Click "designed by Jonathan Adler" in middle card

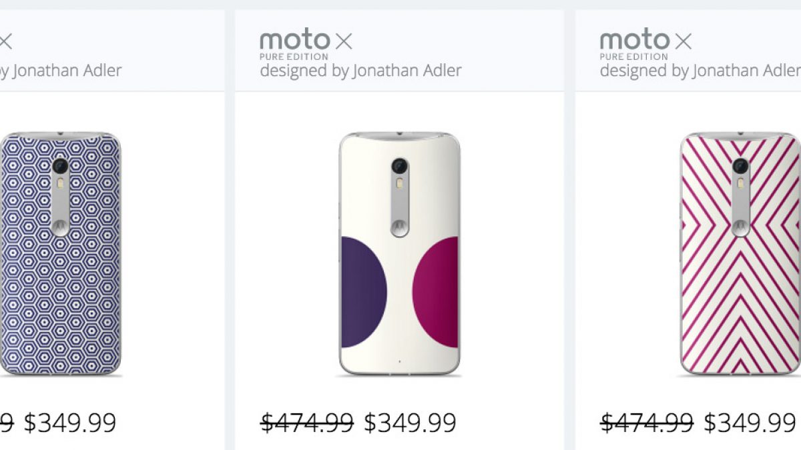tap(360, 71)
